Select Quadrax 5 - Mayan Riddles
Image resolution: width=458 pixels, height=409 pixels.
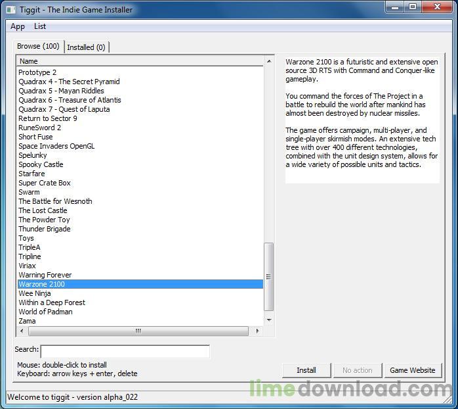tap(140, 91)
